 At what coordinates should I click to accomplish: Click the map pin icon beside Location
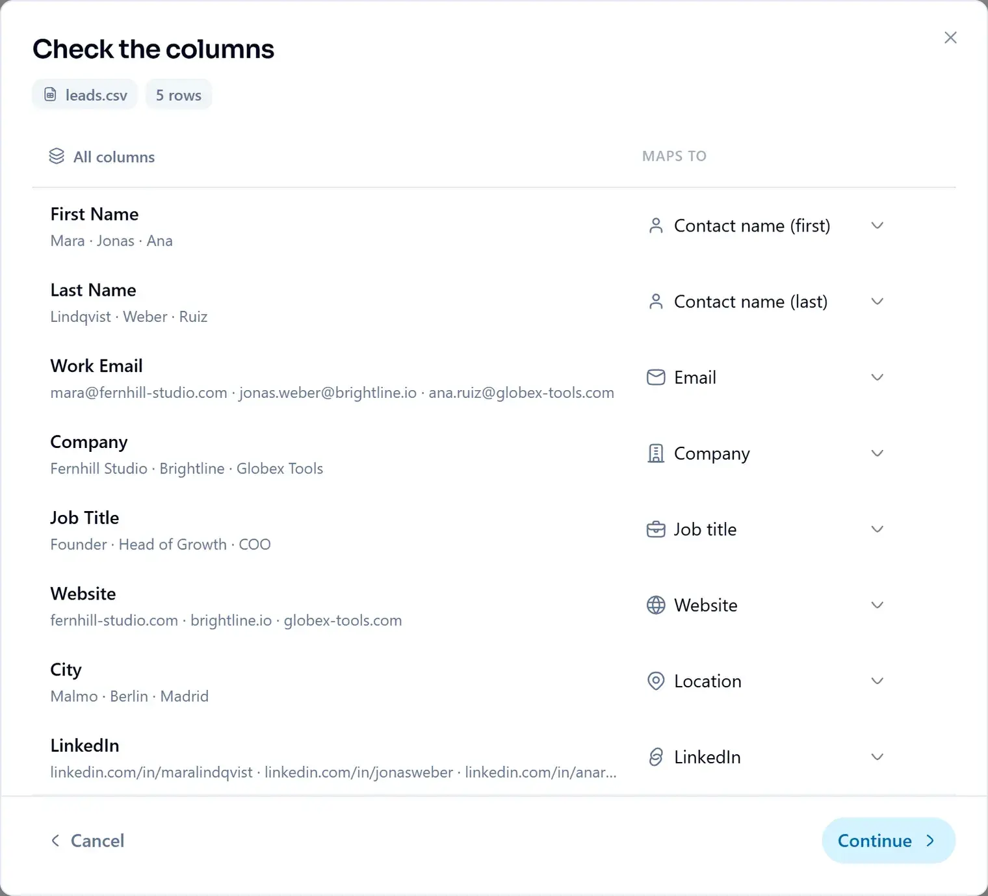coord(656,681)
